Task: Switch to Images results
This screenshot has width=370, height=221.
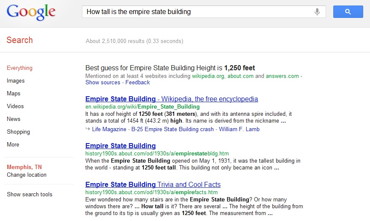Action: pyautogui.click(x=16, y=81)
